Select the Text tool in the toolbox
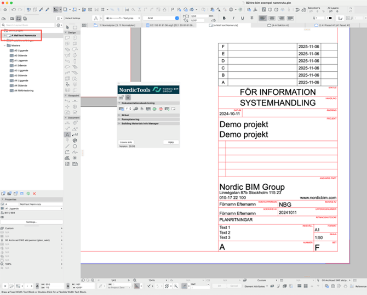The height and width of the screenshot is (295, 367). (x=67, y=134)
